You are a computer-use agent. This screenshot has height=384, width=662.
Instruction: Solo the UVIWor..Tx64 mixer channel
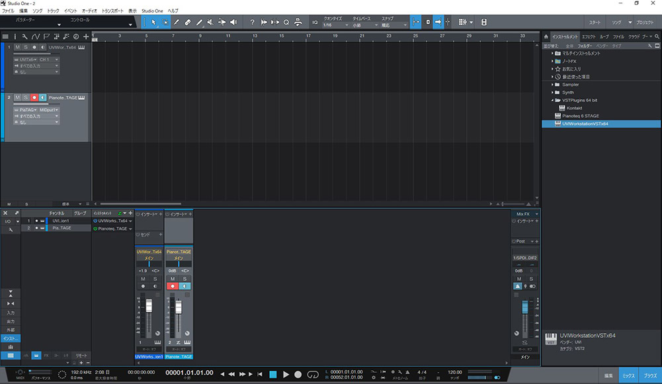point(155,279)
